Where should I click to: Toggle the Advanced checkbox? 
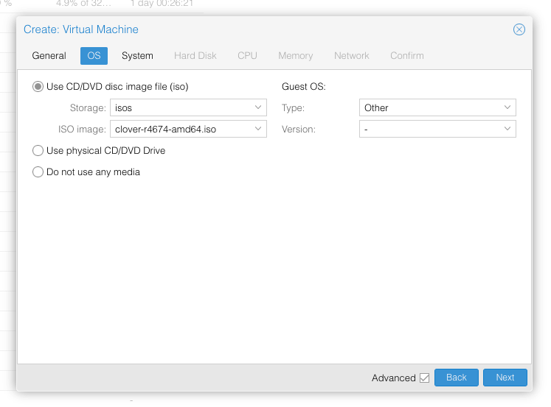click(x=424, y=378)
